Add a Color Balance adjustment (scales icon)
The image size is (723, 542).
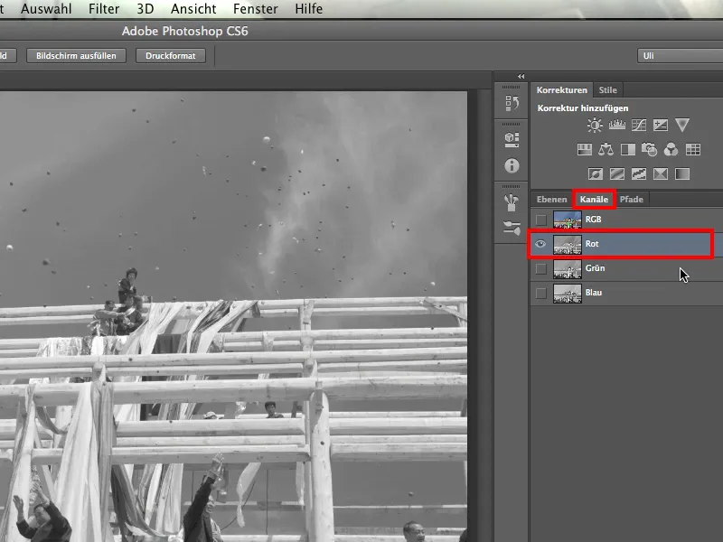606,149
